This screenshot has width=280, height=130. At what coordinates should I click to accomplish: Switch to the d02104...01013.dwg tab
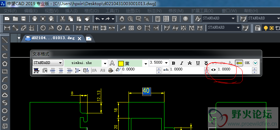53,38
